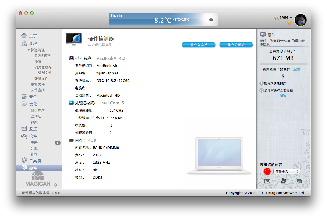Click 保存为文档 button
This screenshot has height=219, width=327.
click(x=199, y=45)
